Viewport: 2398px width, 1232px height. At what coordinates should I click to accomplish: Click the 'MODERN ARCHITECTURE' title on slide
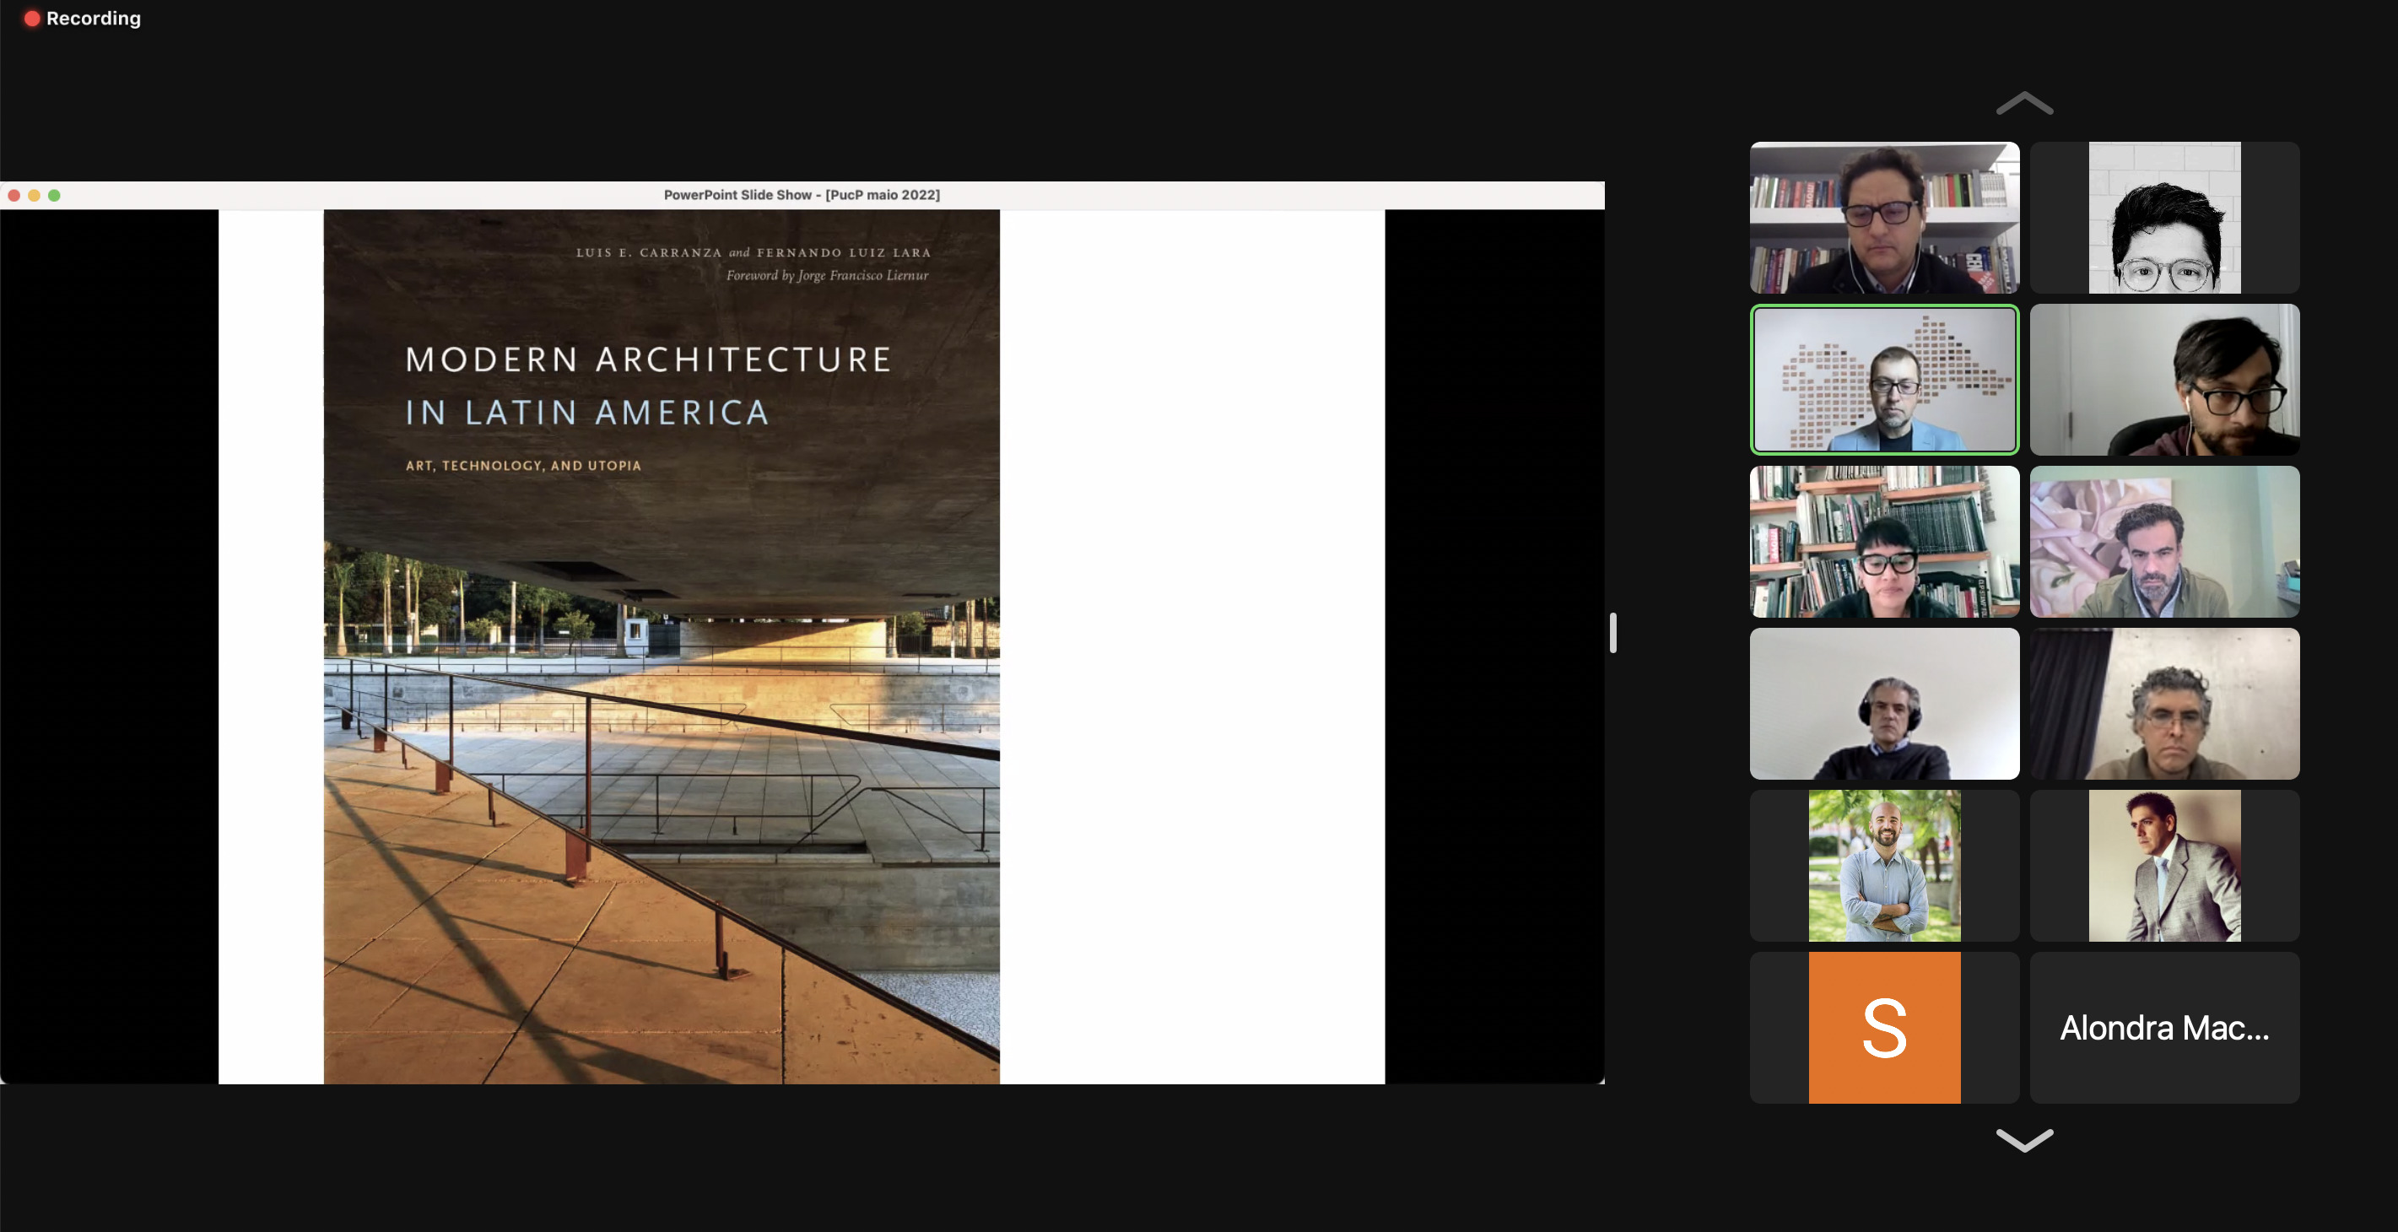(x=649, y=359)
